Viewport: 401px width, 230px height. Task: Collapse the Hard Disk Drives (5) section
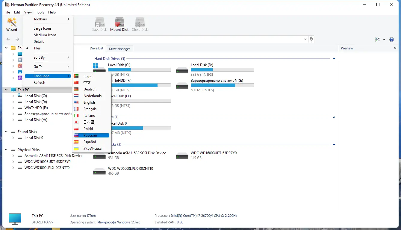(x=334, y=59)
